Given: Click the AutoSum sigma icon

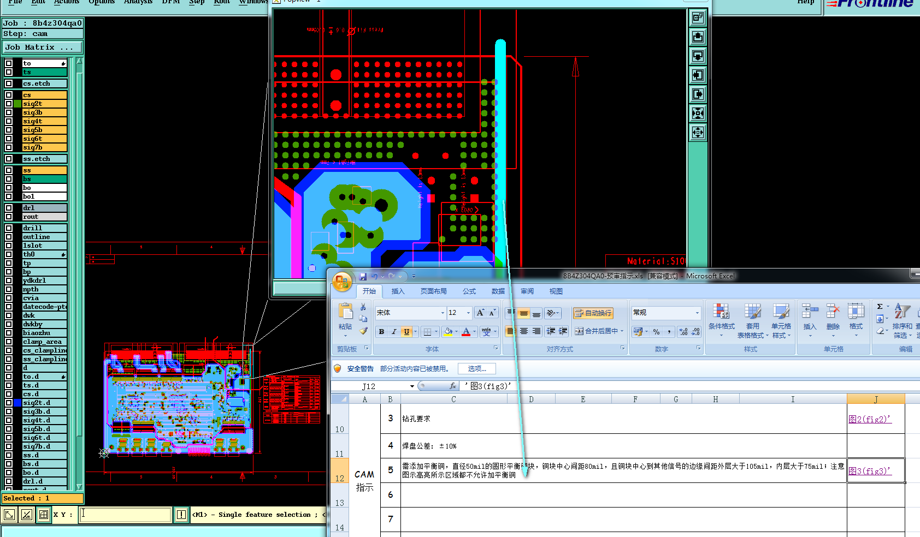Looking at the screenshot, I should (880, 307).
